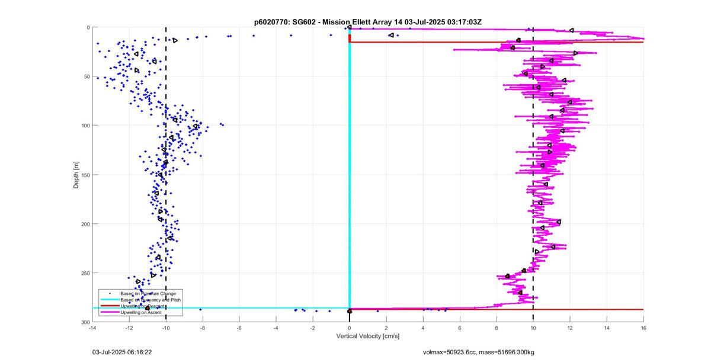The height and width of the screenshot is (362, 711).
Task: Click x-axis tick label '10'
Action: pyautogui.click(x=533, y=327)
